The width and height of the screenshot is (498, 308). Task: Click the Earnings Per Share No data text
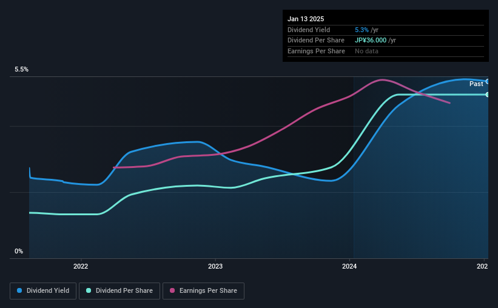[366, 51]
